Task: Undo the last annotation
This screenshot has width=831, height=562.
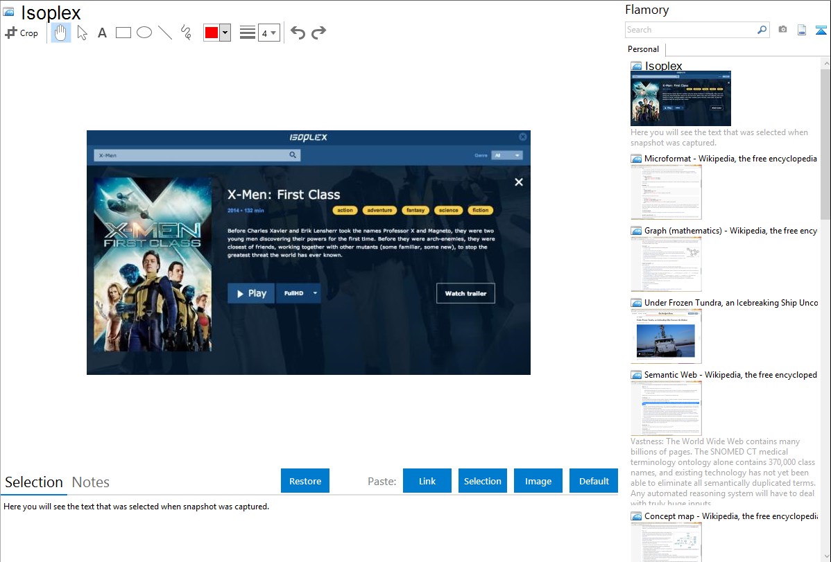Action: [x=298, y=33]
